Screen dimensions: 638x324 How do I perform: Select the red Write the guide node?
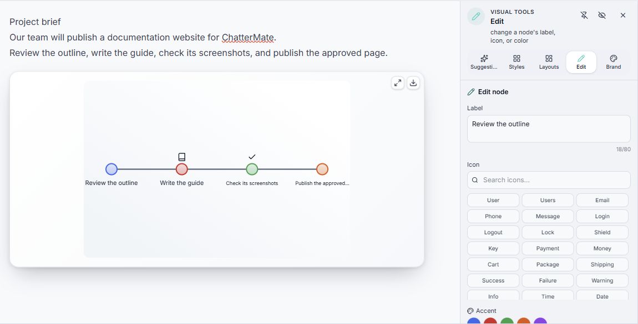(x=181, y=169)
